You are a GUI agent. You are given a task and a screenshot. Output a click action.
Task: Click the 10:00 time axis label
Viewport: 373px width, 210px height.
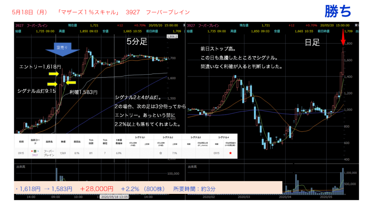[78, 197]
